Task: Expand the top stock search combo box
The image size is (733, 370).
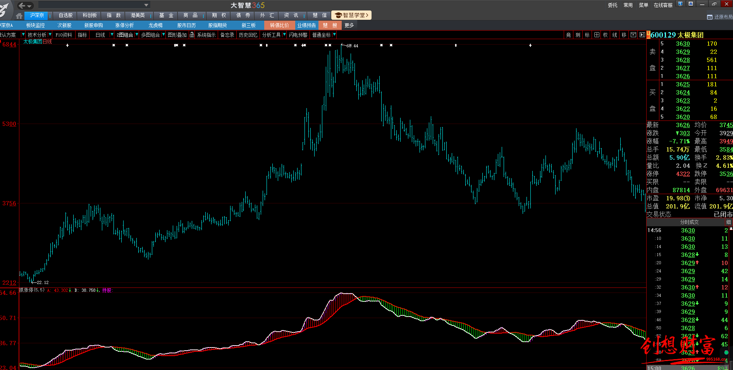Action: coord(146,5)
